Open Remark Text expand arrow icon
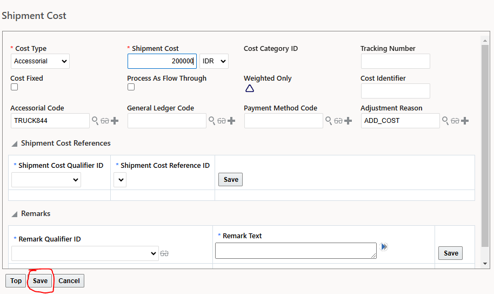Image resolution: width=494 pixels, height=294 pixels. click(383, 246)
